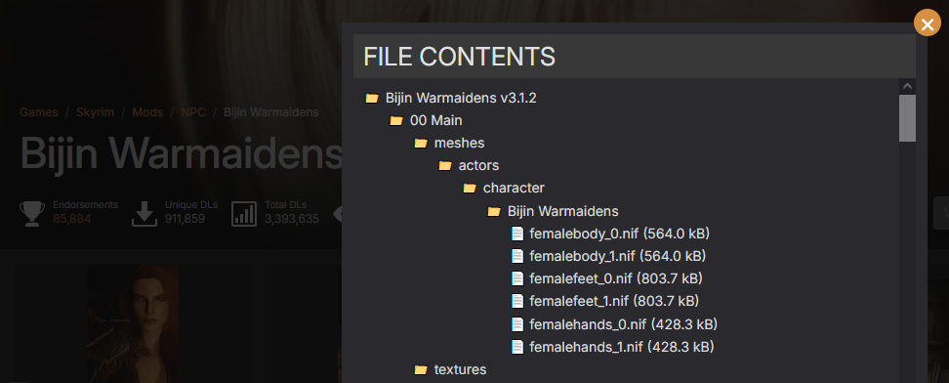Click the scrollbar up arrow
This screenshot has width=949, height=383.
[907, 86]
